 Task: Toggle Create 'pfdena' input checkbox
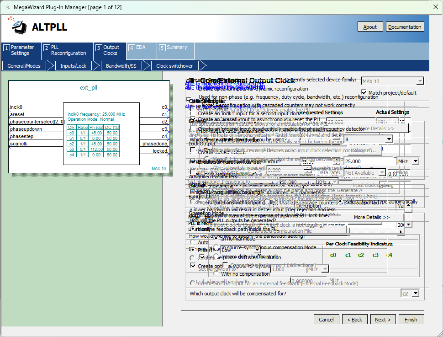(x=193, y=129)
